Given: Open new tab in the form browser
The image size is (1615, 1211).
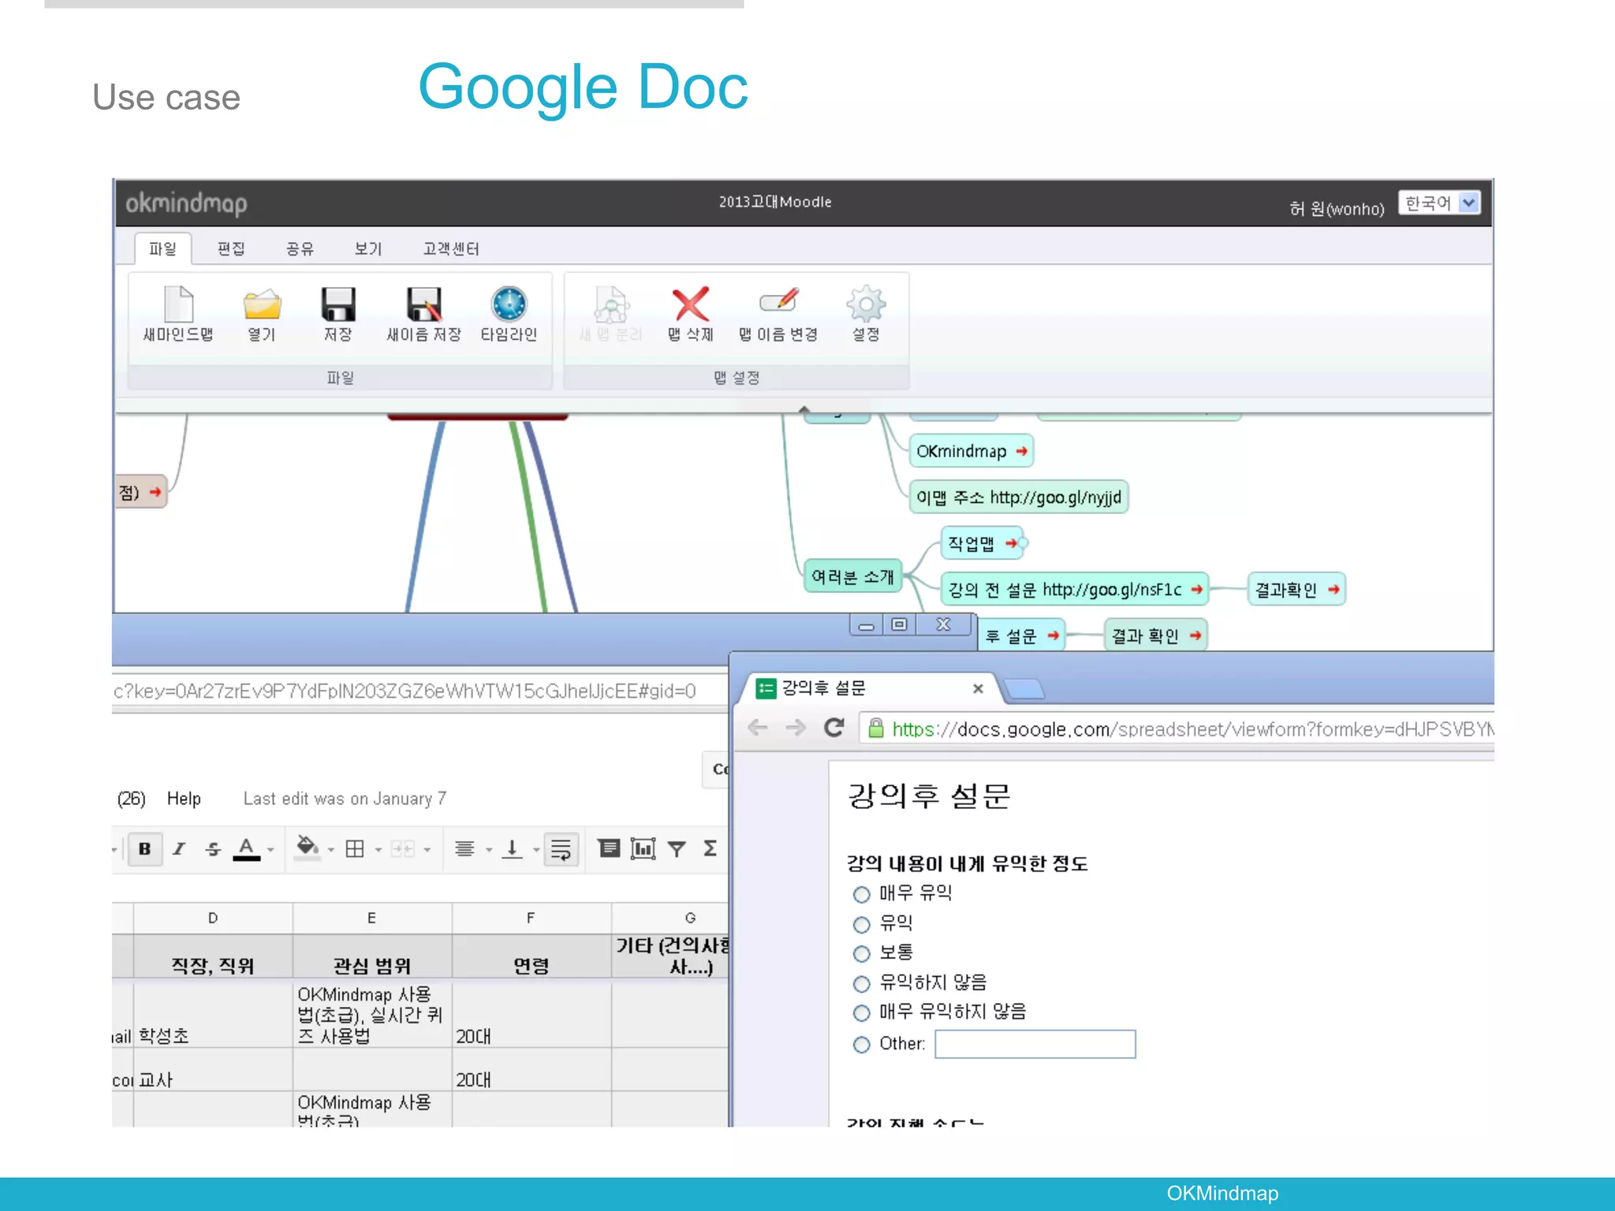Looking at the screenshot, I should [1024, 690].
